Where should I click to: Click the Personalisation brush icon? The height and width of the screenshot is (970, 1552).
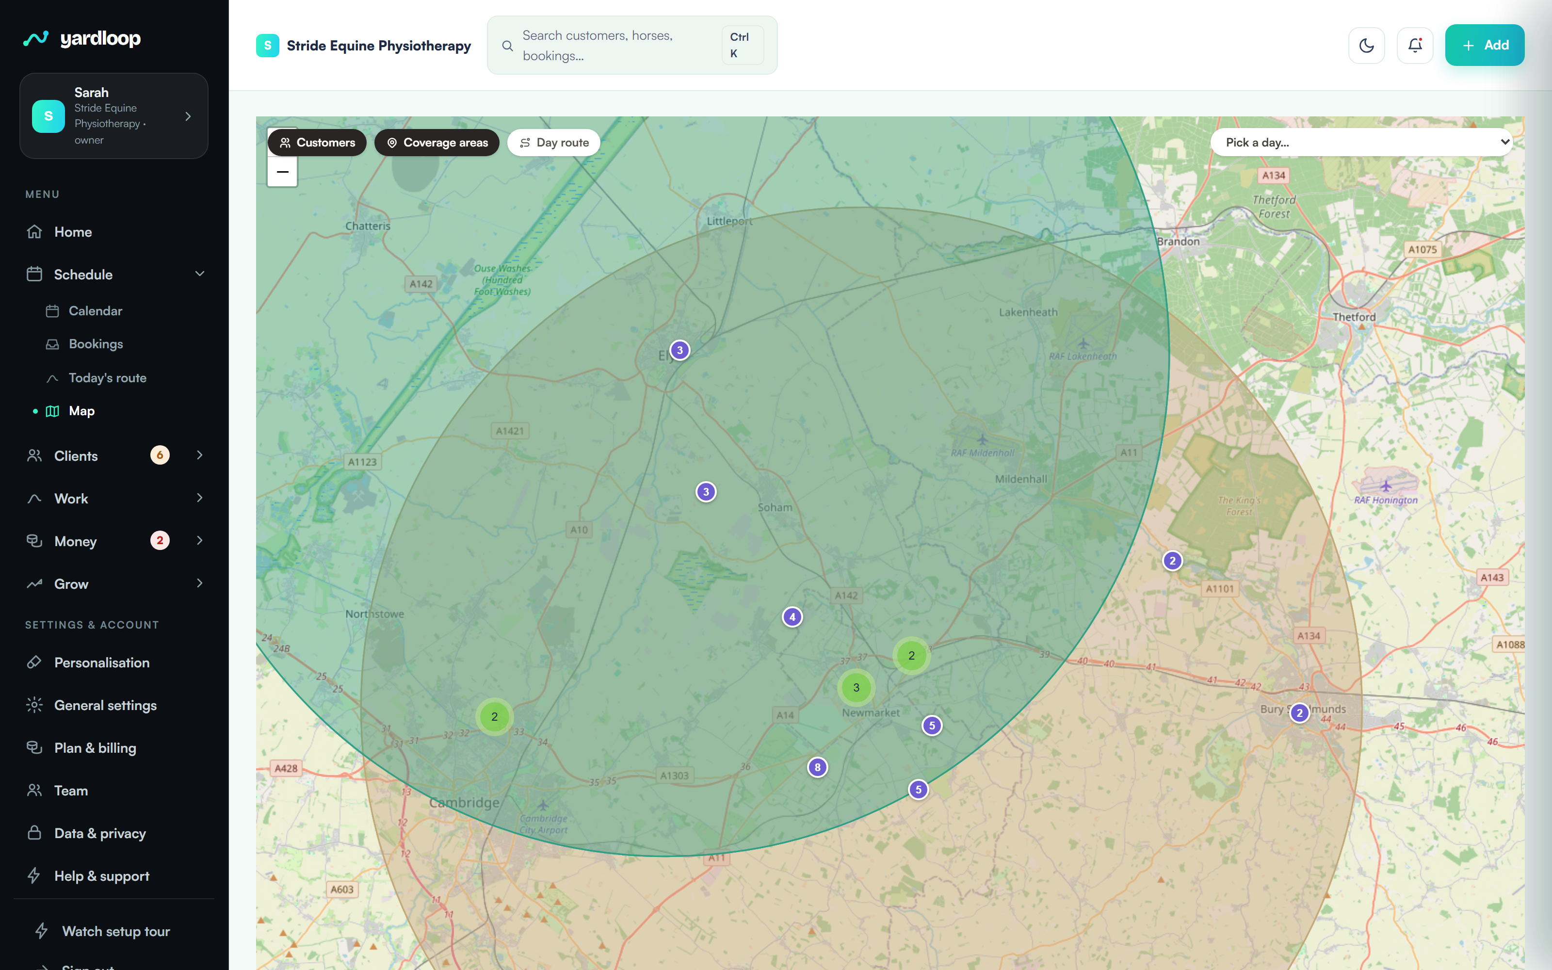tap(34, 662)
